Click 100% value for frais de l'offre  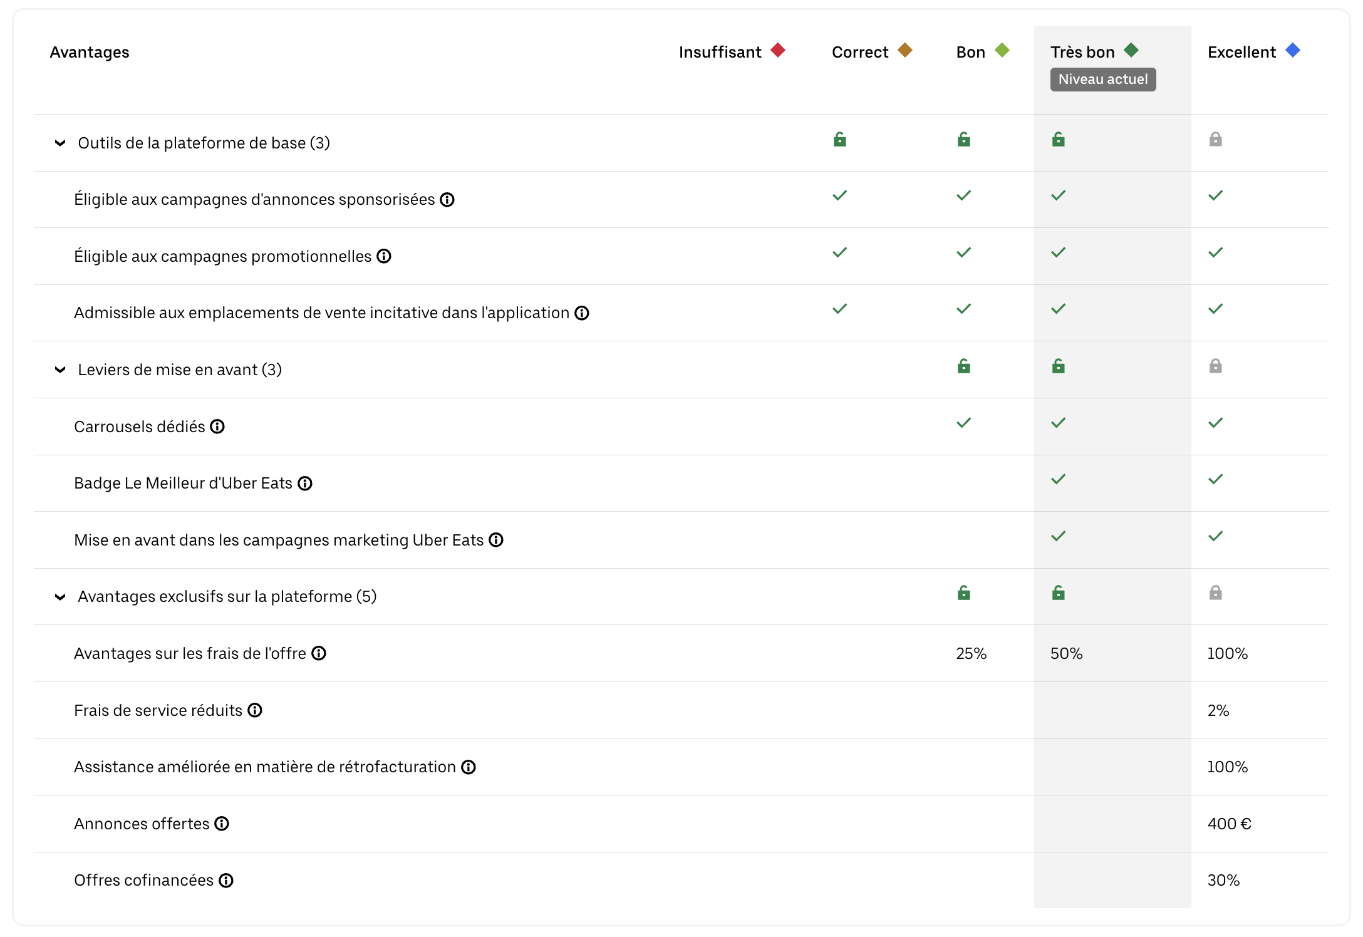[x=1228, y=653]
